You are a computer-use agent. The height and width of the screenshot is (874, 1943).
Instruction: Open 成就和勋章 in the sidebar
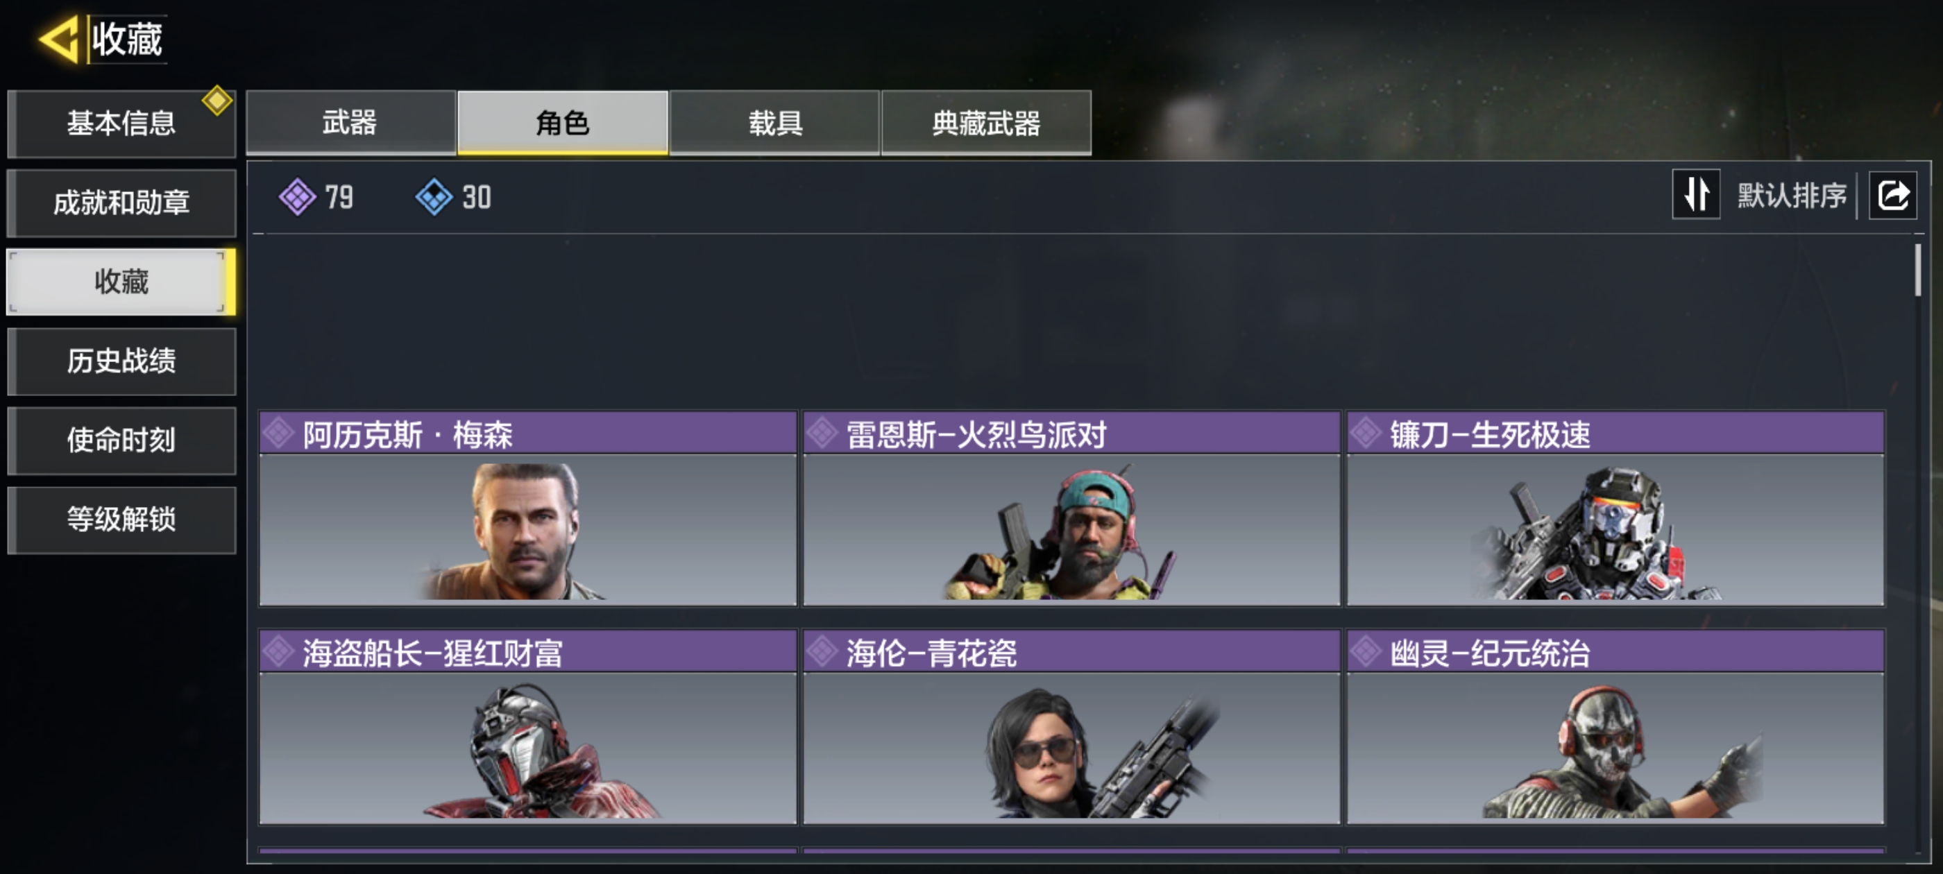point(121,203)
